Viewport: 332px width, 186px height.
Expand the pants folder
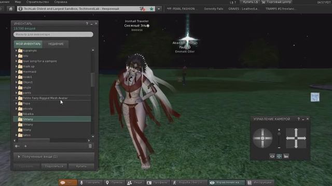point(16,93)
